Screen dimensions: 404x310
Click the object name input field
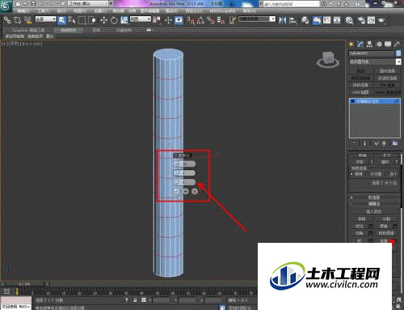372,53
